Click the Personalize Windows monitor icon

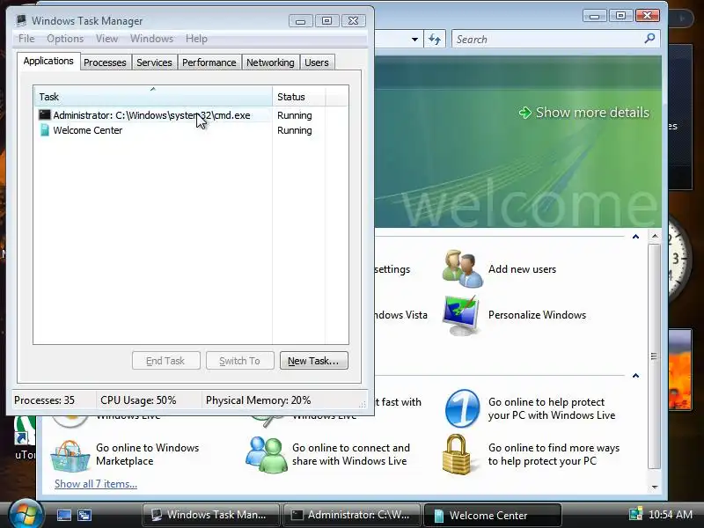461,315
